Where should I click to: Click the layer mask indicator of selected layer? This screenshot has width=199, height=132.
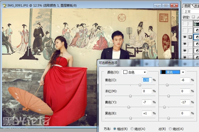click(190, 37)
